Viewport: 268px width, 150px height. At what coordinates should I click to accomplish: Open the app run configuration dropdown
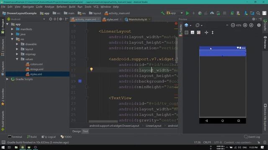(x=175, y=13)
